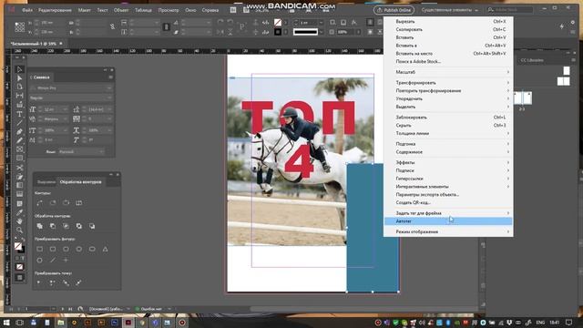
Task: Click the fill color swatch in toolbox
Action: click(18, 246)
